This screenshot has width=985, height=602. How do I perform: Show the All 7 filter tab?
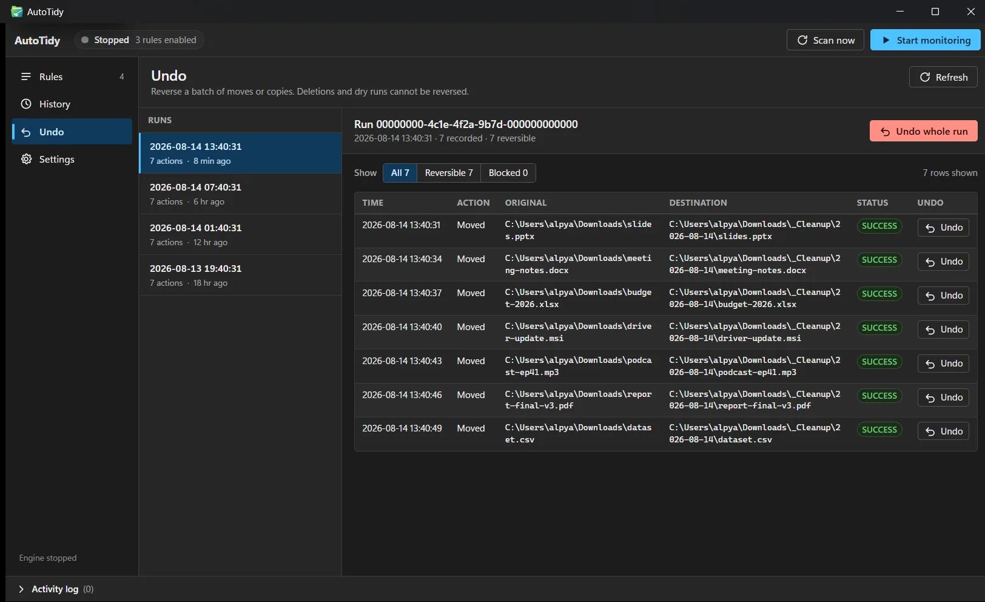[x=400, y=173]
